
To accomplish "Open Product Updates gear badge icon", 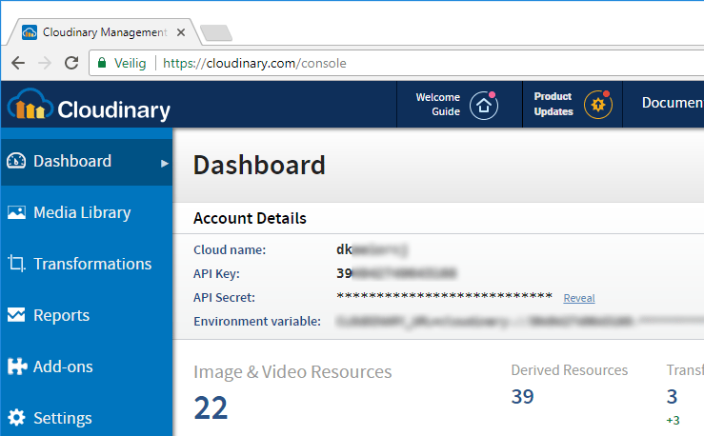I will pos(598,105).
